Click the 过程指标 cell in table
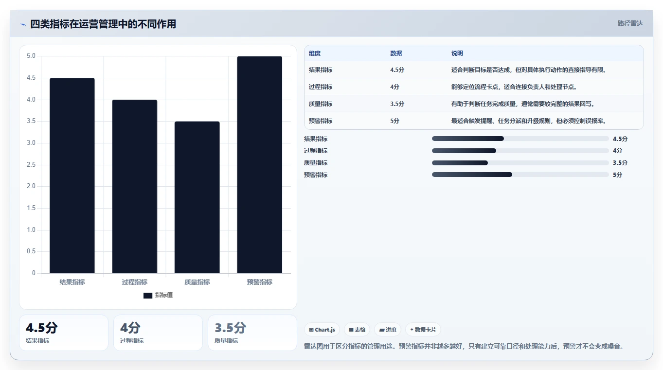 point(321,87)
